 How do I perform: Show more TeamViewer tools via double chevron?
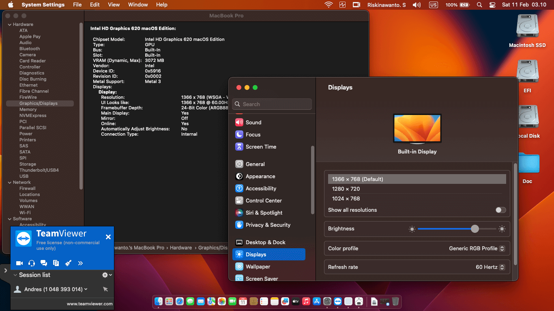80,263
